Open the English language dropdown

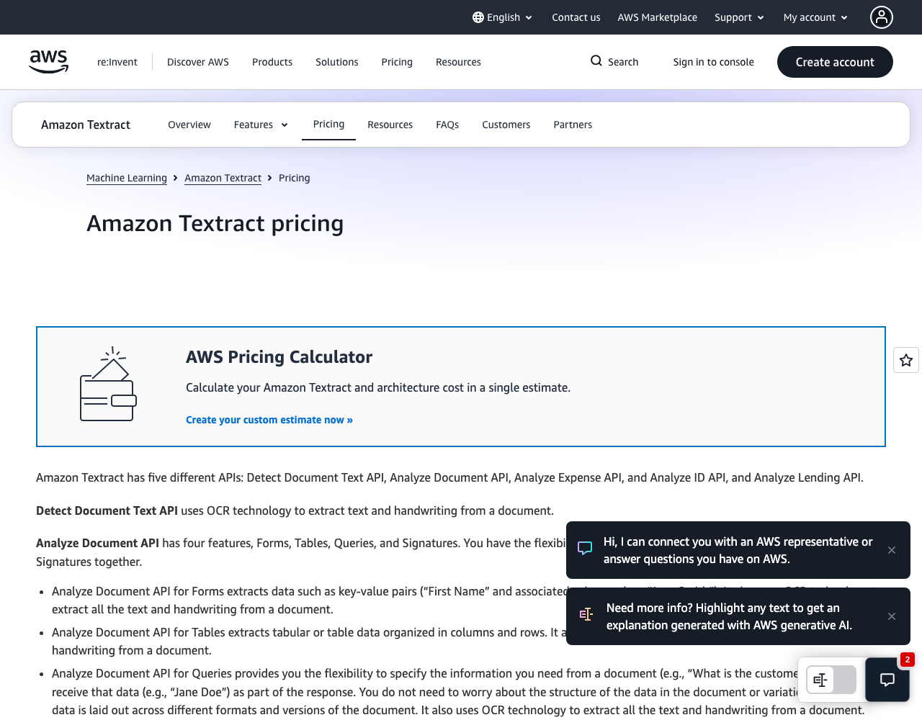pos(503,17)
